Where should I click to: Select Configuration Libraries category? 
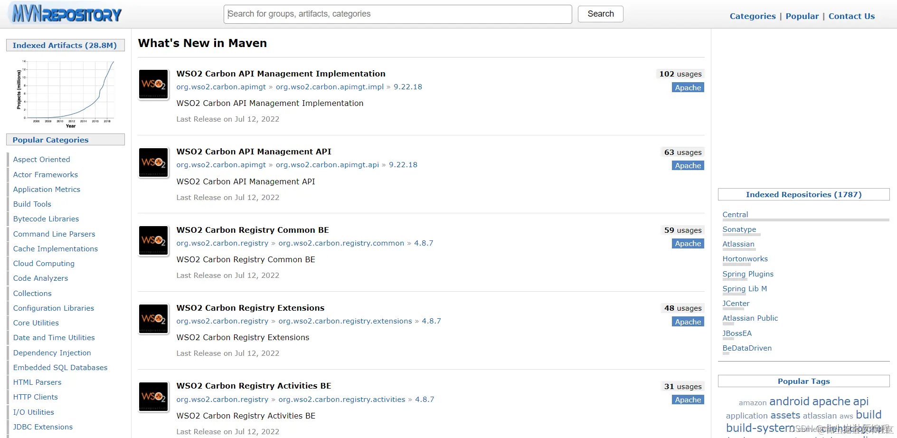pyautogui.click(x=54, y=308)
